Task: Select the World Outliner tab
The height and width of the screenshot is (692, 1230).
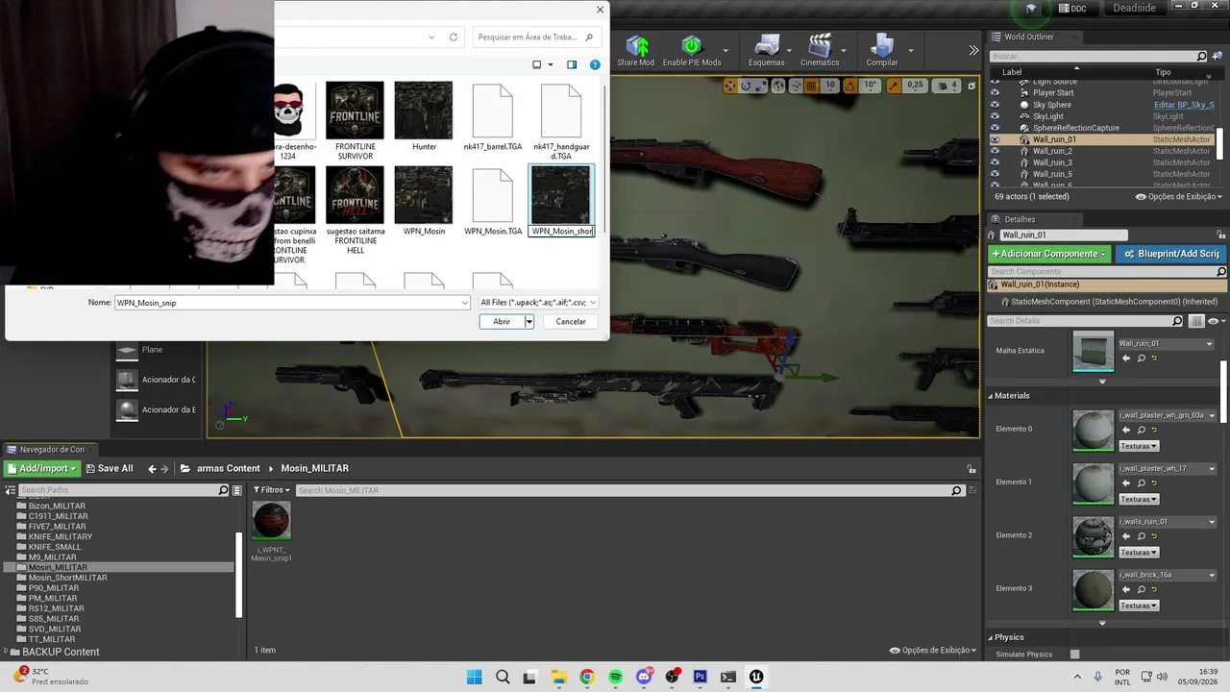Action: click(x=1028, y=37)
